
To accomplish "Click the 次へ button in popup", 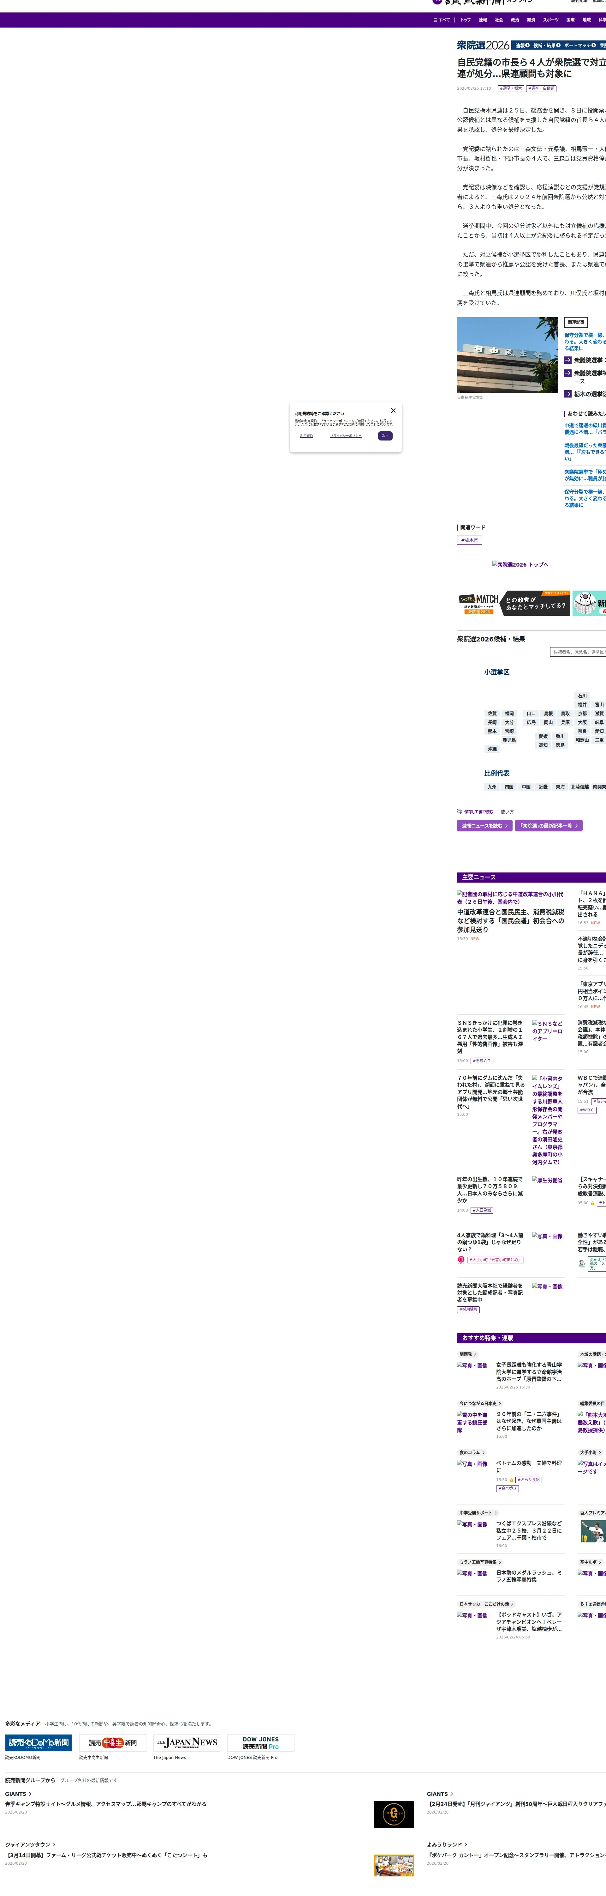I will (385, 436).
